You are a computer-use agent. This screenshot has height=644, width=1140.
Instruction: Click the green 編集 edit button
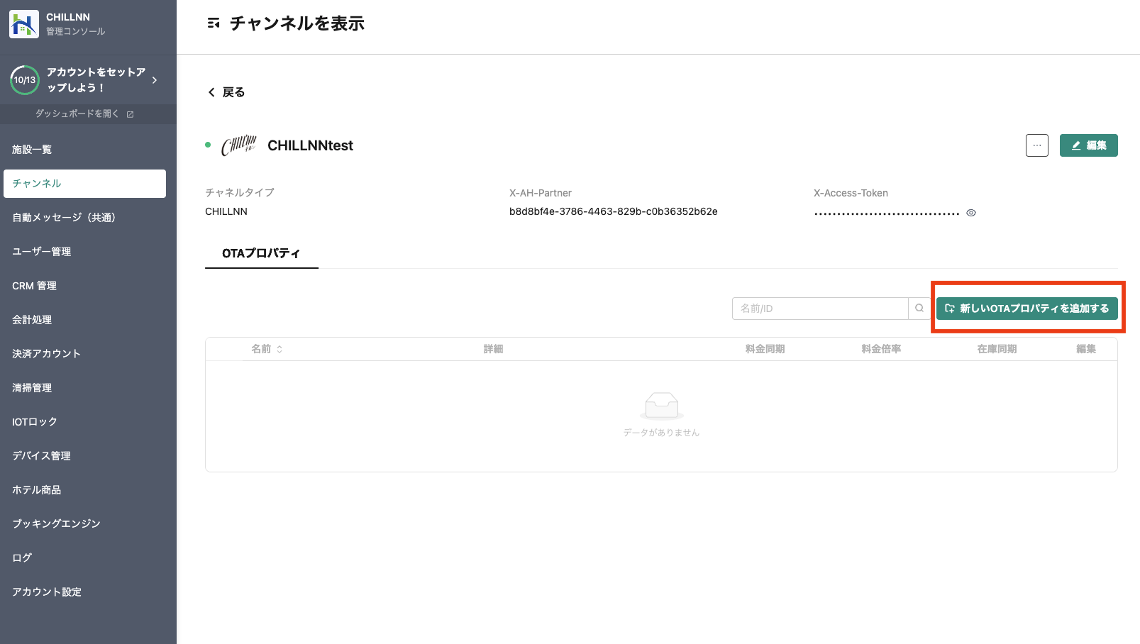[1089, 145]
